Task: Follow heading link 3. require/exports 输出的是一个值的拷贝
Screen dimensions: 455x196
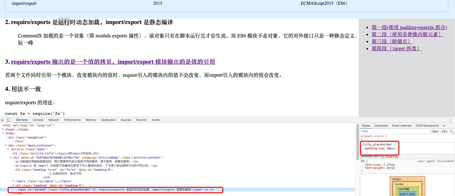Action: coord(113,62)
